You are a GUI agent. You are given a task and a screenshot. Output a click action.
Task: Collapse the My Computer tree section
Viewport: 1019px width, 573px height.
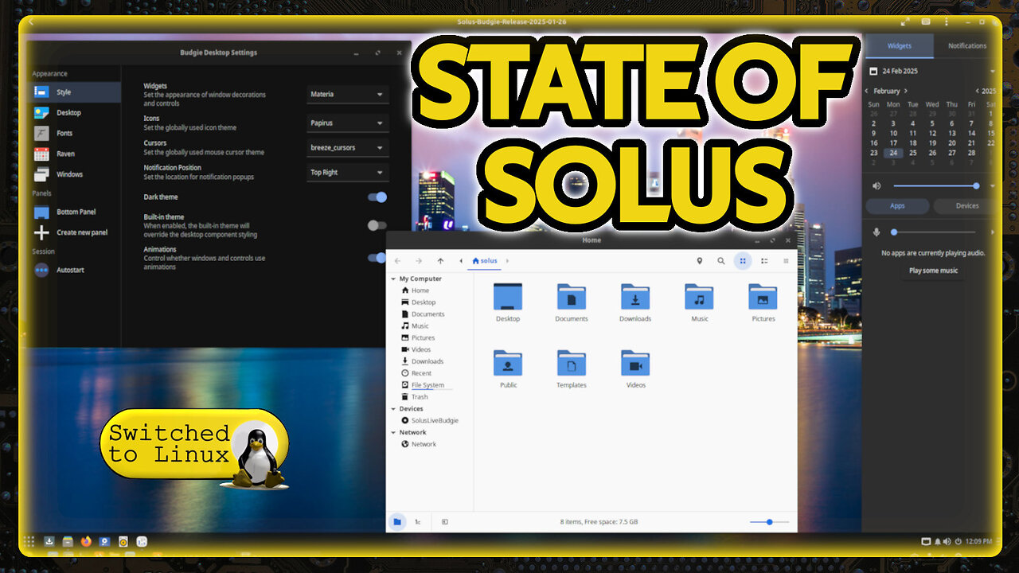click(393, 279)
